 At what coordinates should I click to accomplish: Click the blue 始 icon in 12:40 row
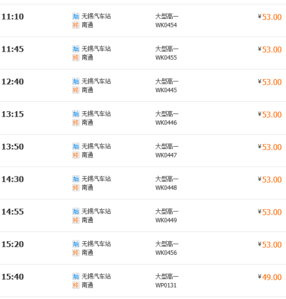click(x=76, y=81)
